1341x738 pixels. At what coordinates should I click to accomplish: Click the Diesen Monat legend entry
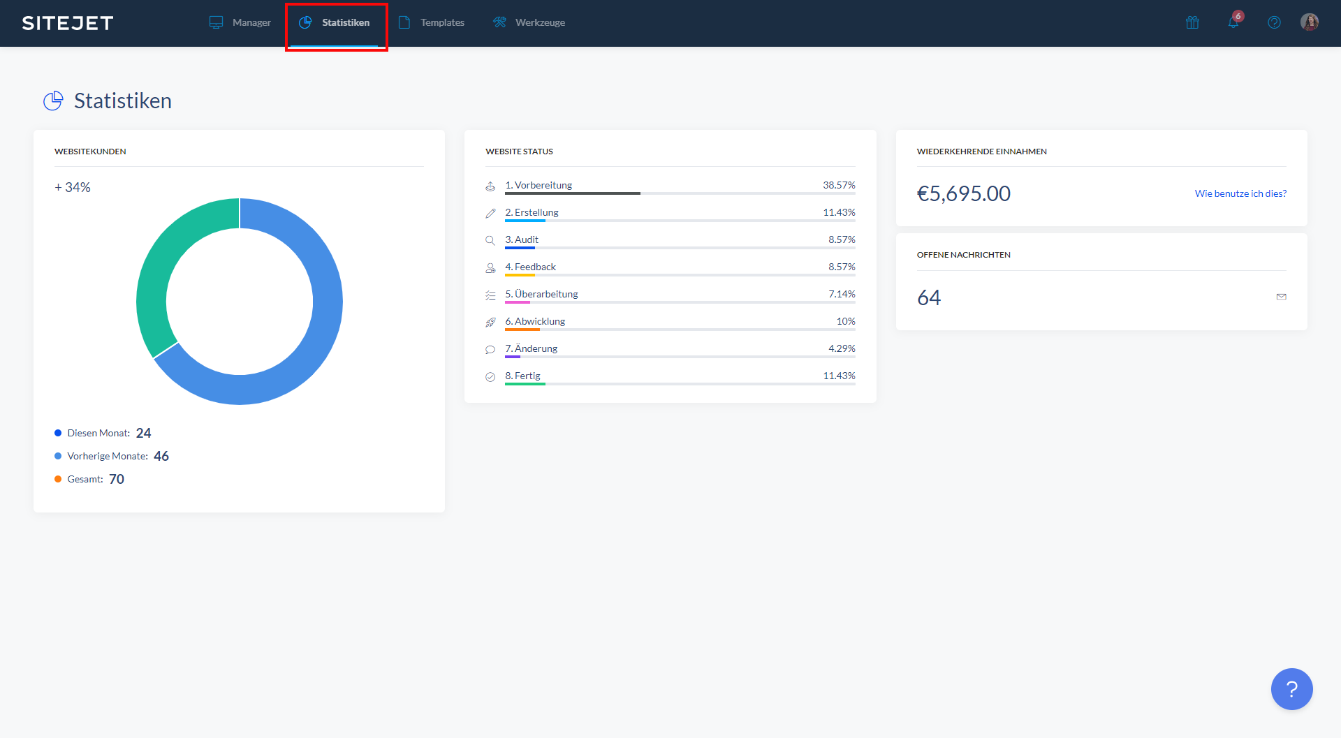(98, 433)
